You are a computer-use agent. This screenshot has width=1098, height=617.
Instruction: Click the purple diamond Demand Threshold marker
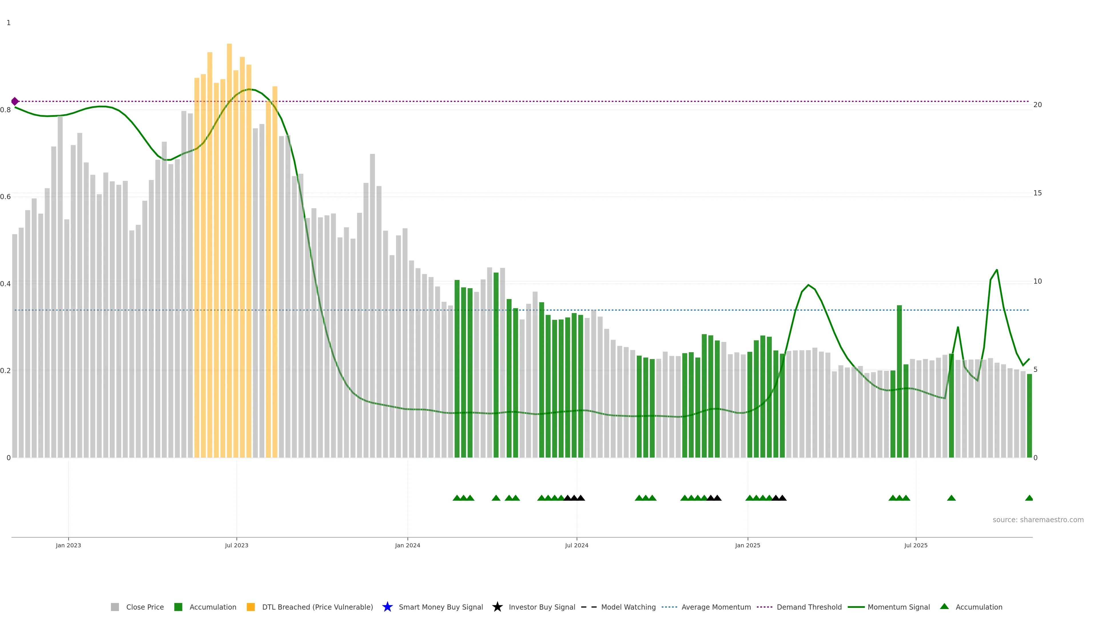pyautogui.click(x=15, y=101)
